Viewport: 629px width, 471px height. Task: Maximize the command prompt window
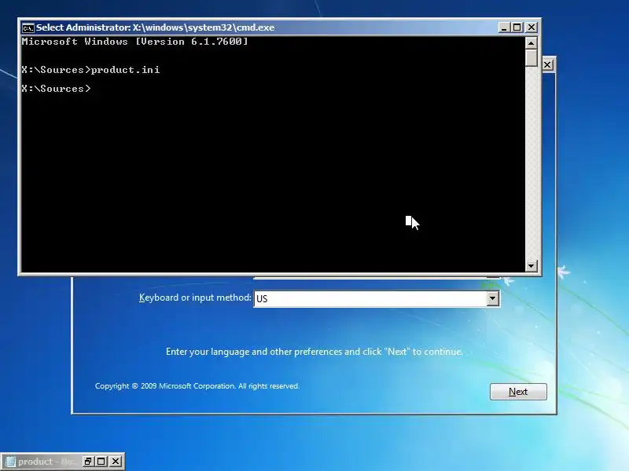517,27
